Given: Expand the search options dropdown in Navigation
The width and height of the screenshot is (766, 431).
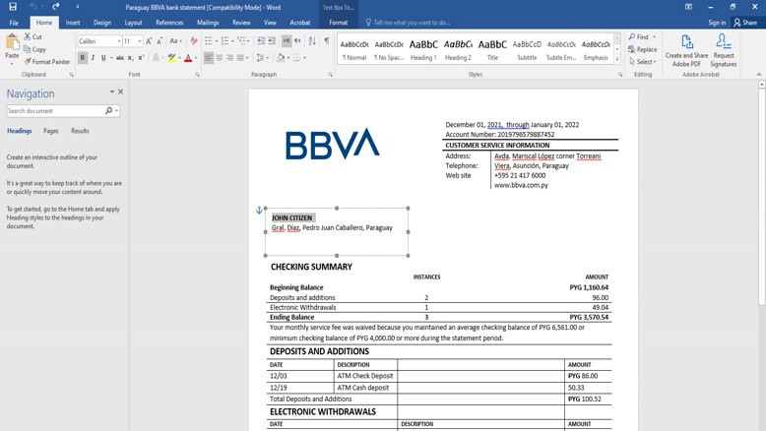Looking at the screenshot, I should (x=117, y=111).
